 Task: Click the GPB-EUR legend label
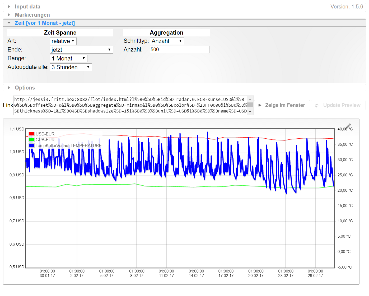(45, 140)
